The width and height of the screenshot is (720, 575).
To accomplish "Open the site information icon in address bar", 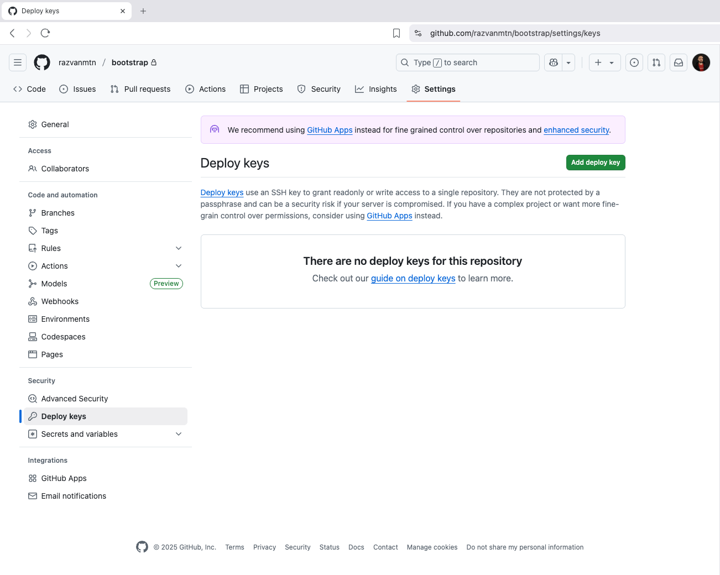I will pos(418,33).
